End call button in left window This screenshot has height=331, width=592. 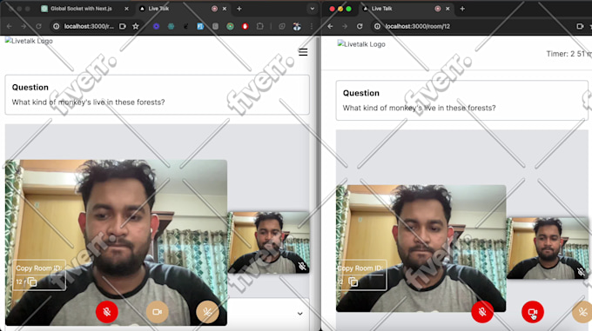click(207, 312)
